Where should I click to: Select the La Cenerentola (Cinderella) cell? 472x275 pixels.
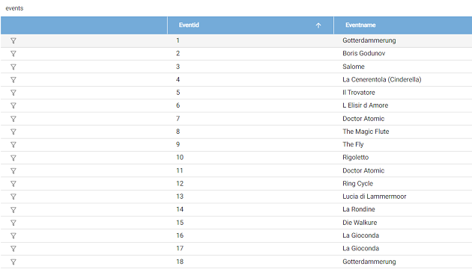point(381,79)
